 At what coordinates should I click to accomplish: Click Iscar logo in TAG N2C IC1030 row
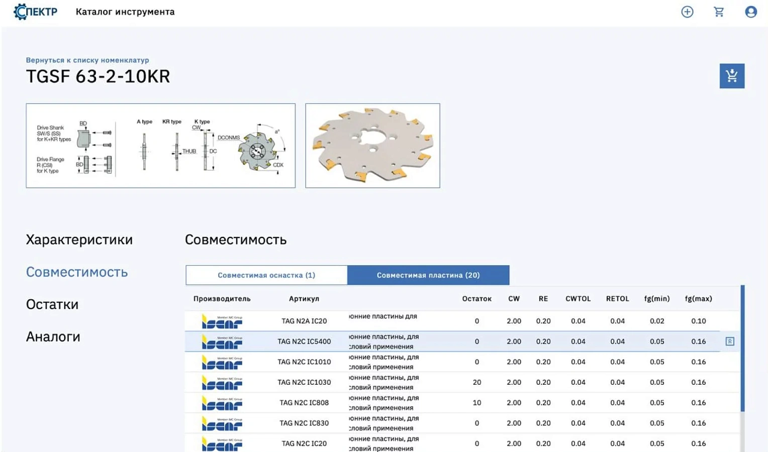tap(222, 382)
